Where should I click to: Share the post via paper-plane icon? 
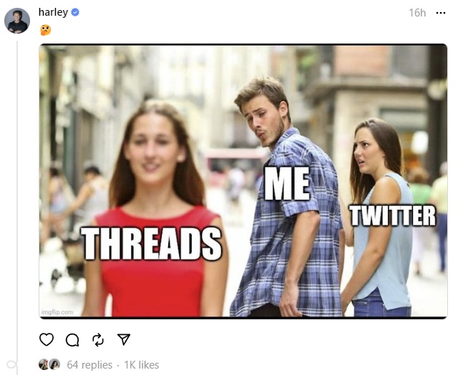tap(124, 339)
